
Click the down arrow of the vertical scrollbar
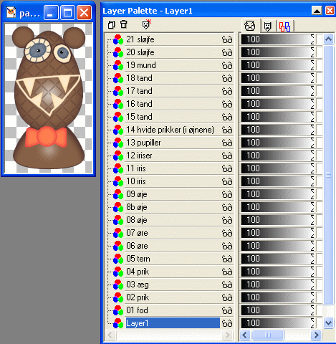[x=328, y=323]
